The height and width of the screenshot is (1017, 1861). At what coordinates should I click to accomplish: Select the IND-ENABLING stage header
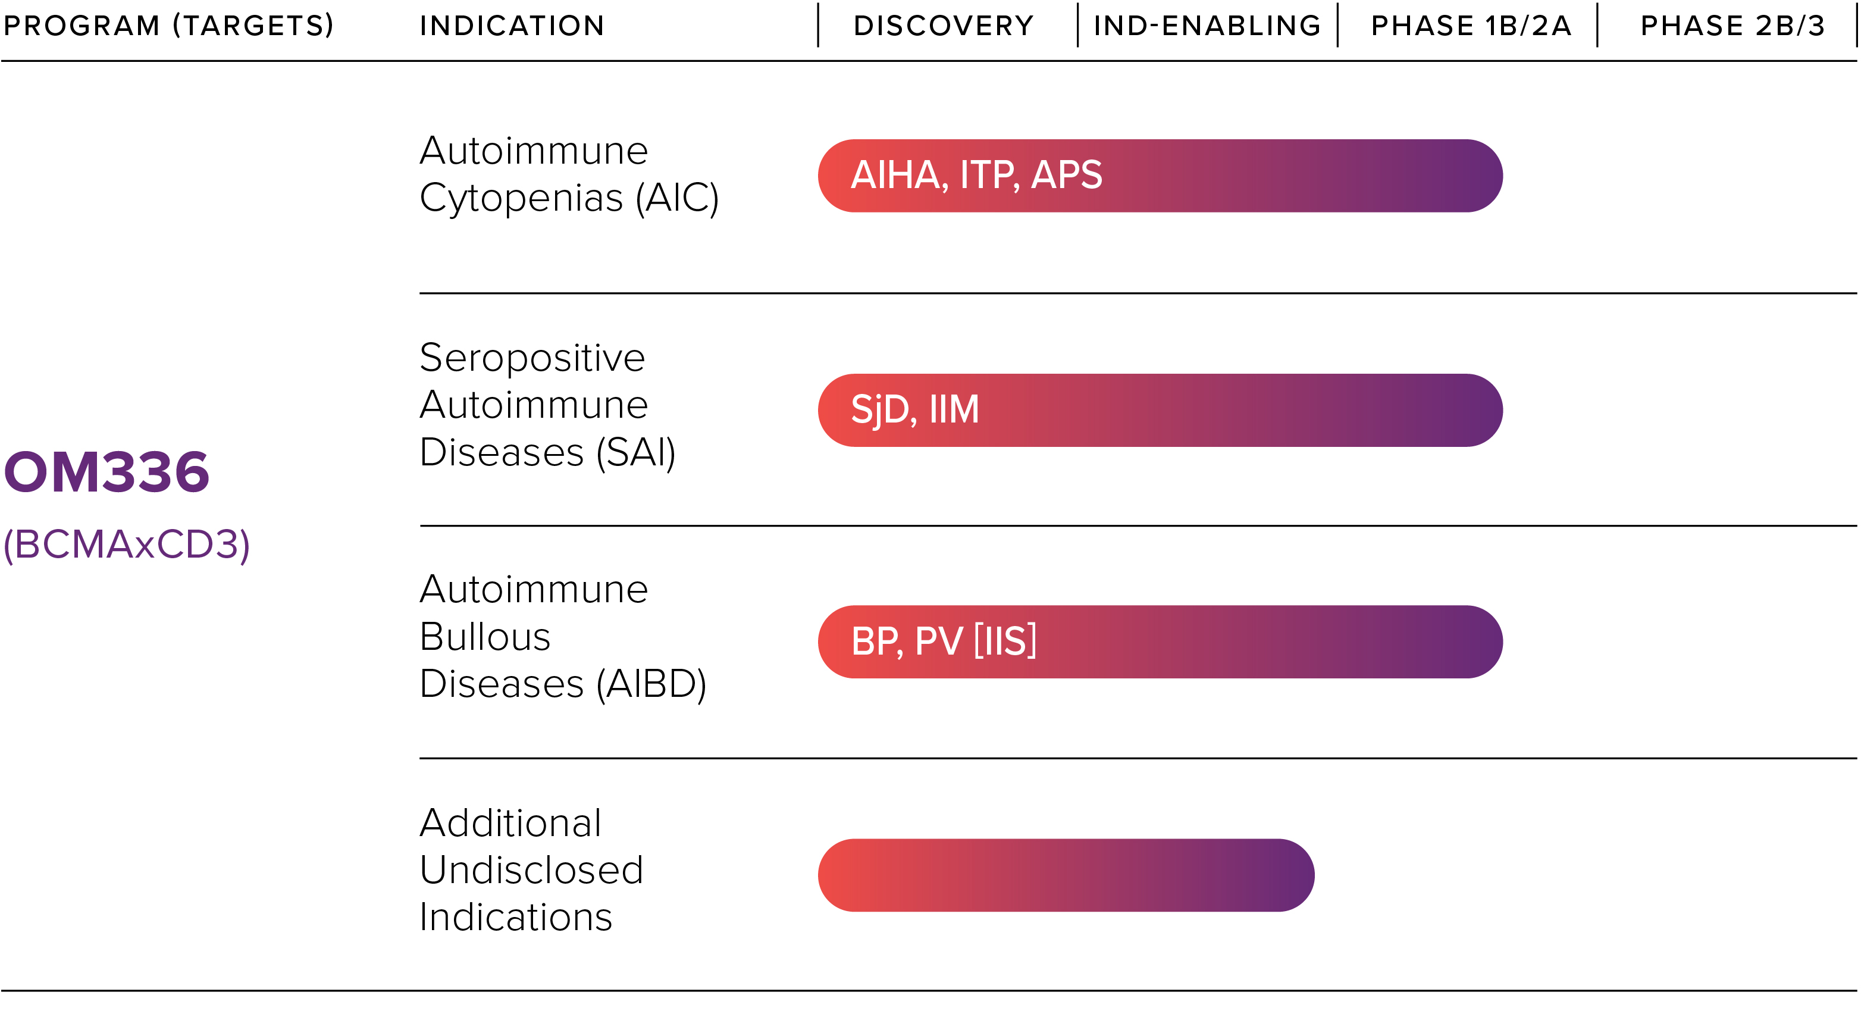click(x=1207, y=26)
